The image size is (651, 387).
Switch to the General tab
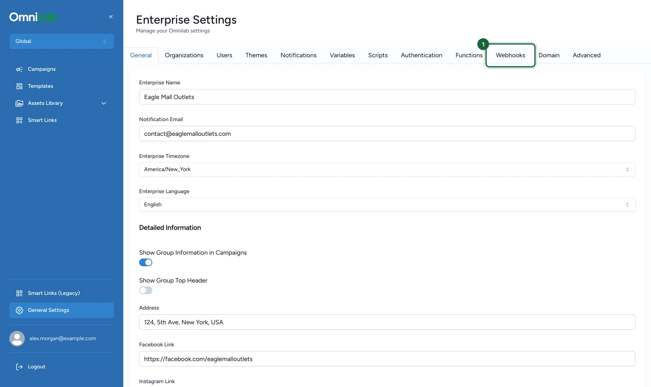[141, 55]
